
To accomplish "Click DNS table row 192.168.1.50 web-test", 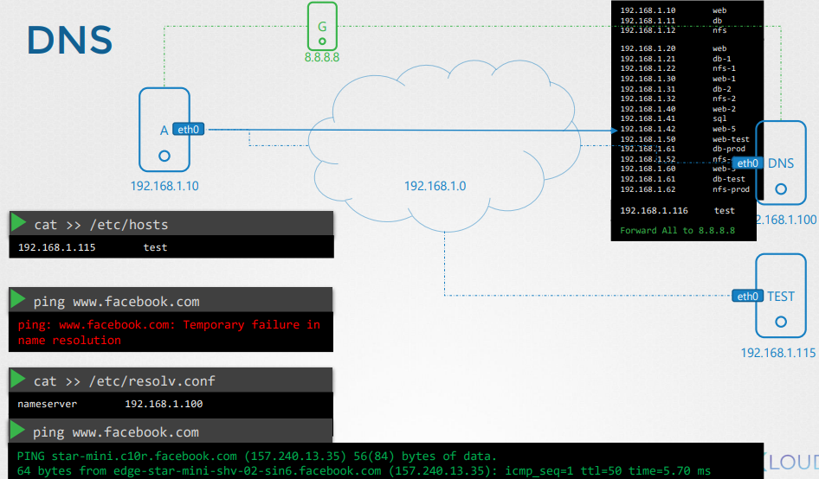I will pos(685,139).
